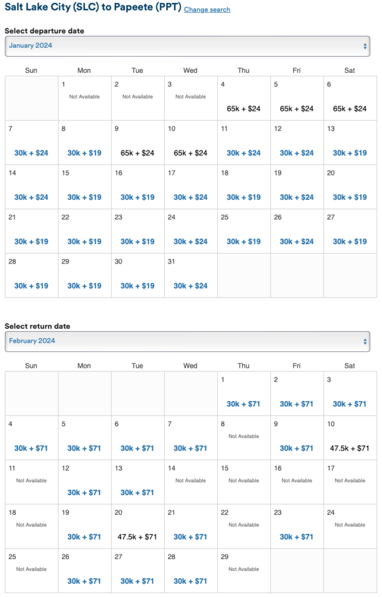Select January 7 departure at 30k + $24

31,153
